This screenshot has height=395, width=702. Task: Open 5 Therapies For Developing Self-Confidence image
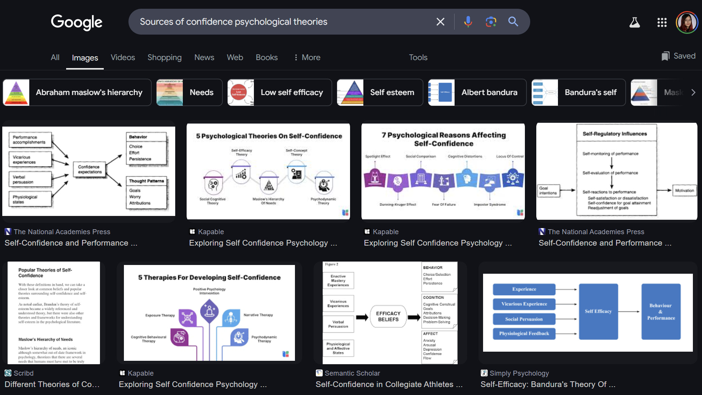[209, 313]
